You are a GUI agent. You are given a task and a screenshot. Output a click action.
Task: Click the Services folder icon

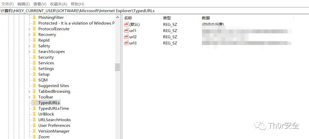point(34,63)
